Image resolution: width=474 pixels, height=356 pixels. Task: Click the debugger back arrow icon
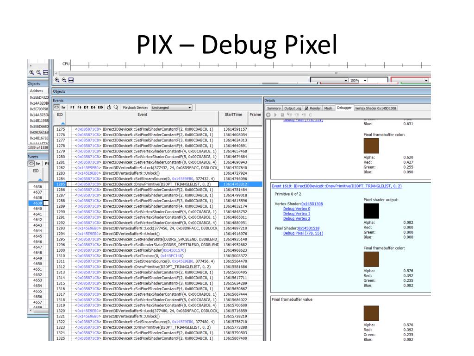click(268, 115)
